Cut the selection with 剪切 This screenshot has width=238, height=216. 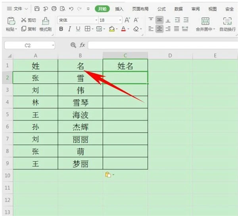pos(29,20)
